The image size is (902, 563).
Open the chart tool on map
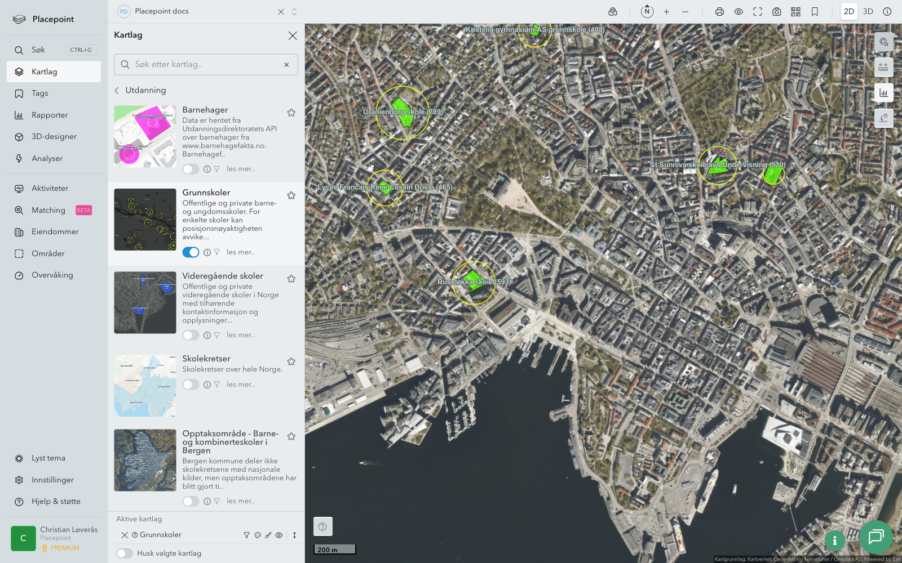[x=883, y=93]
